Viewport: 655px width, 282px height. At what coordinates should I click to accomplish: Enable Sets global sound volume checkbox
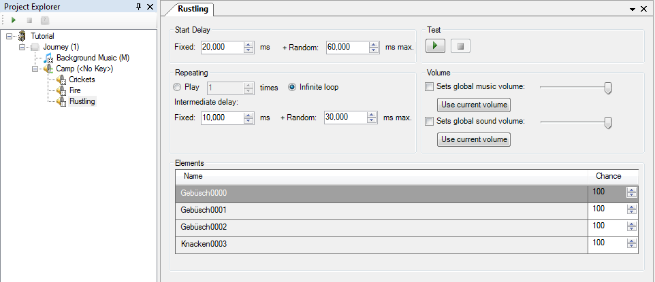[x=429, y=122]
